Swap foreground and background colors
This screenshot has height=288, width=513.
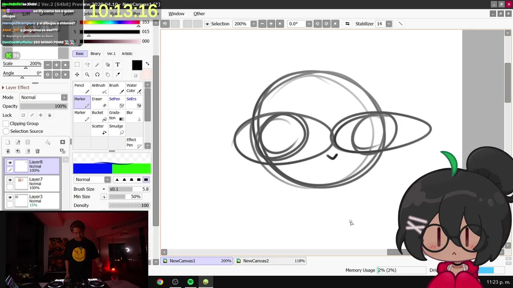pyautogui.click(x=147, y=64)
